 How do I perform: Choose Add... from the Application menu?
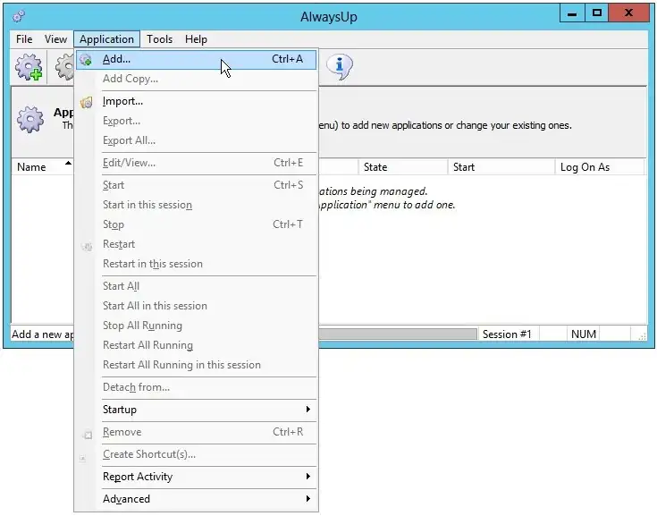[x=116, y=60]
